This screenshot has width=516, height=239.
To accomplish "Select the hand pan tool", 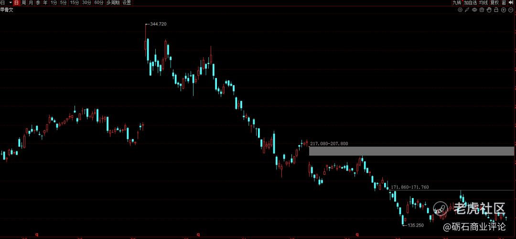I will tap(489, 10).
